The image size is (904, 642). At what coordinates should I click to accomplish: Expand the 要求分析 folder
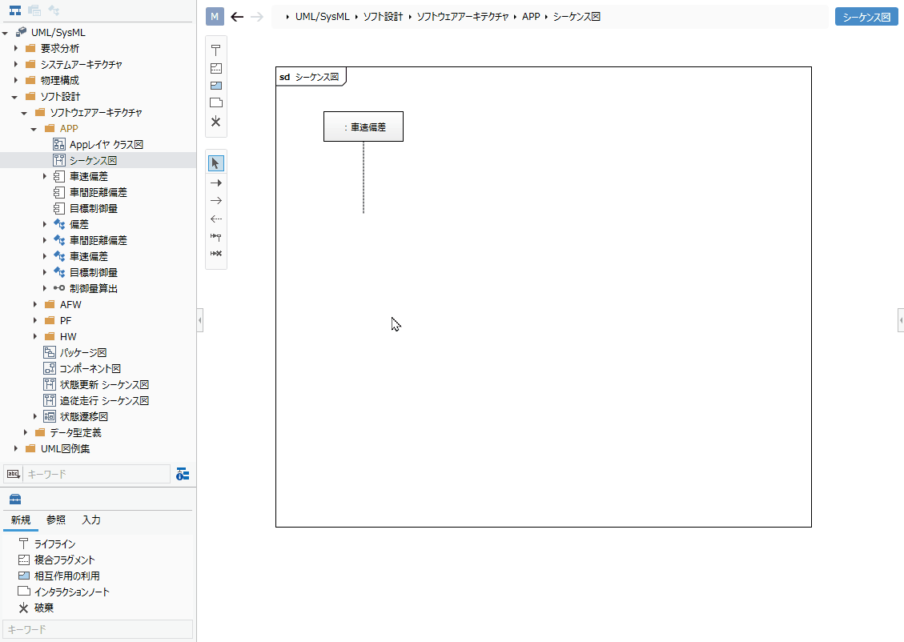click(15, 48)
